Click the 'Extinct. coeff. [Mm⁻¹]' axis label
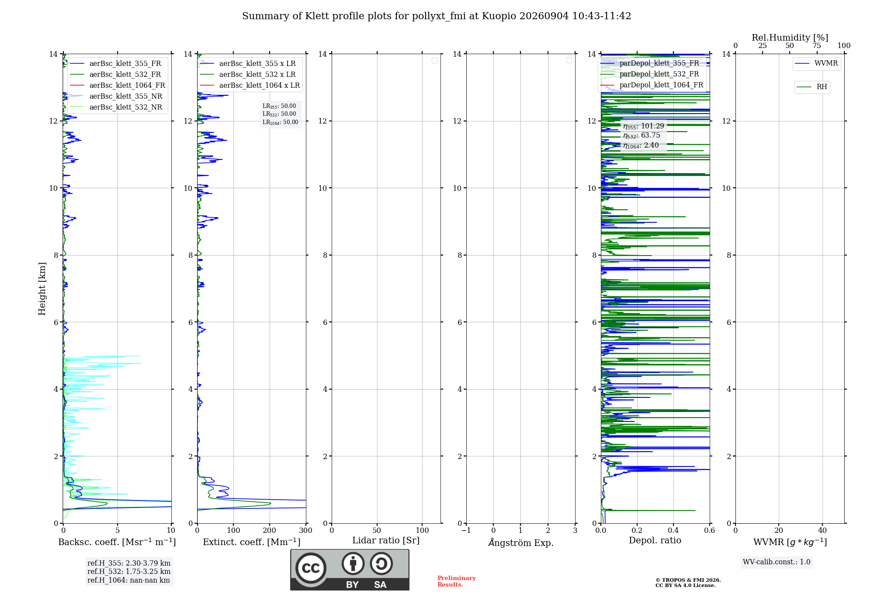 coord(252,542)
